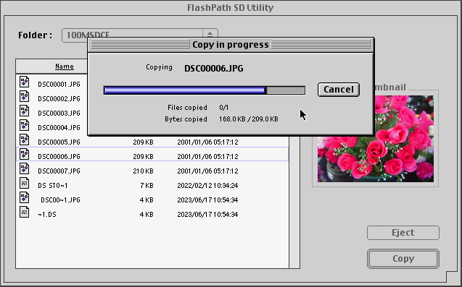Click the DSC00003.JPG file icon
The width and height of the screenshot is (462, 287).
coord(25,111)
